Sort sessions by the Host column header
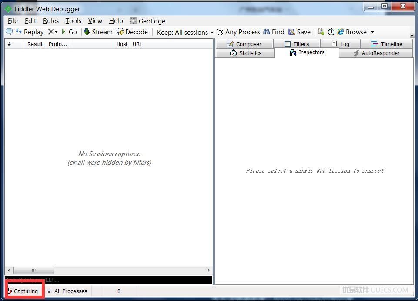The height and width of the screenshot is (301, 418). click(x=100, y=44)
